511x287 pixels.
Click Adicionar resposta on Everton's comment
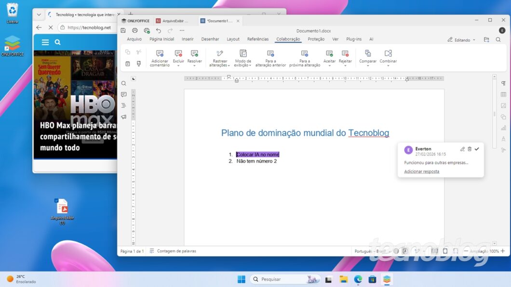click(421, 171)
